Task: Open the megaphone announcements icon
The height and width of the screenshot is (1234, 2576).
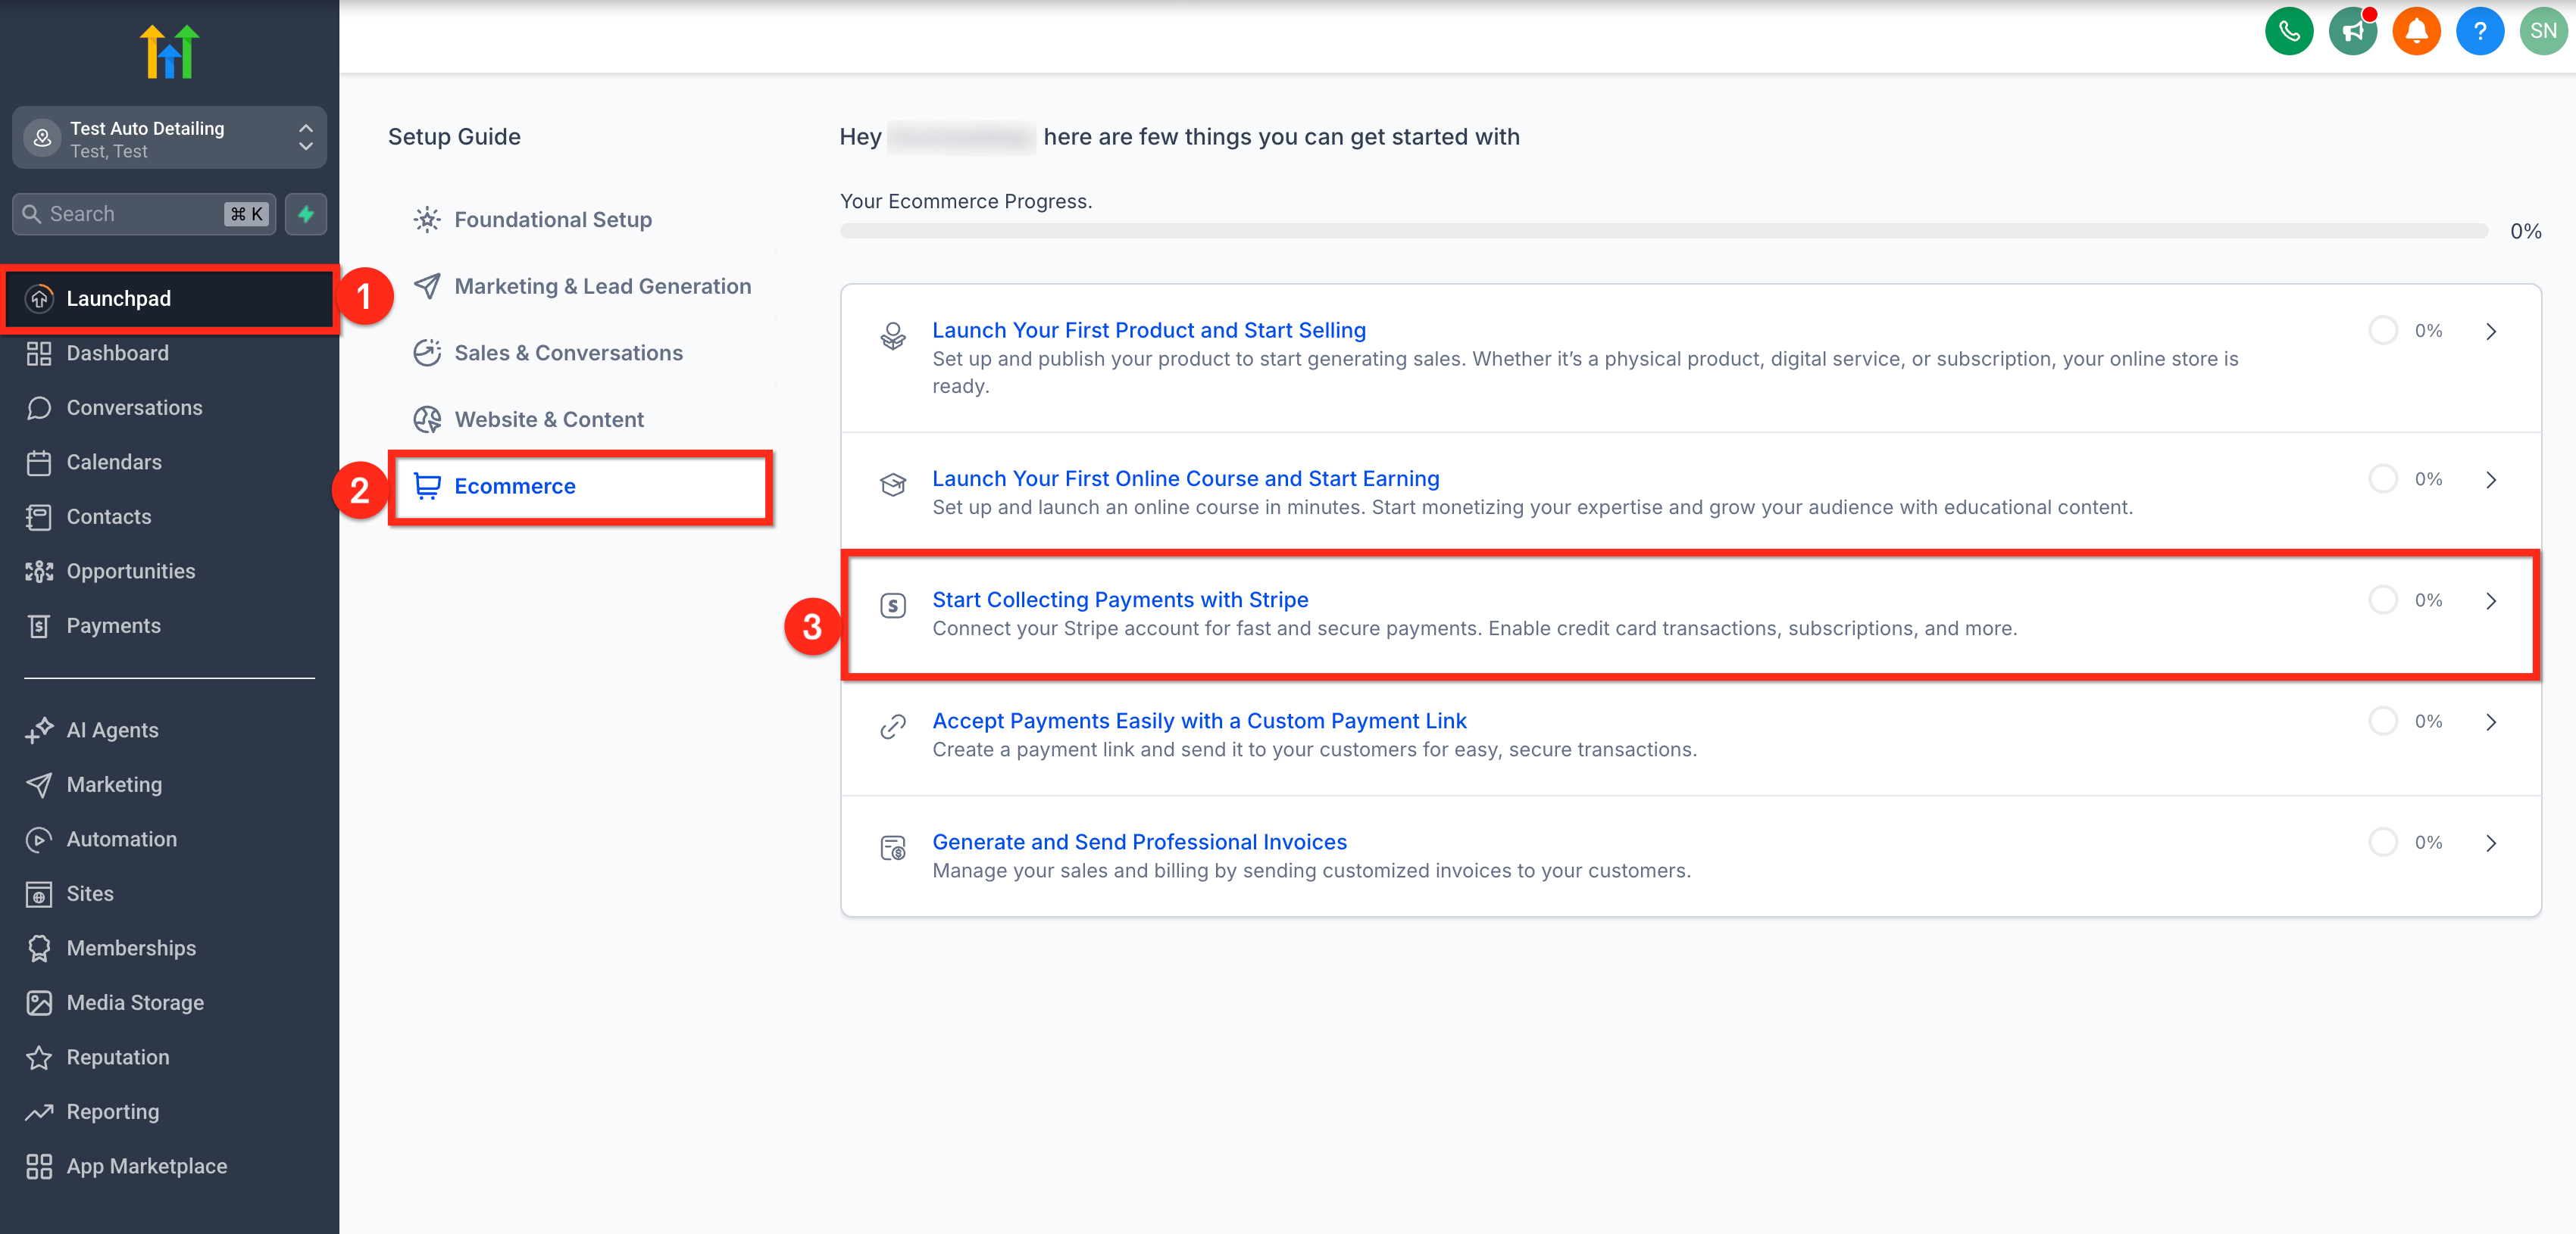Action: [2352, 31]
